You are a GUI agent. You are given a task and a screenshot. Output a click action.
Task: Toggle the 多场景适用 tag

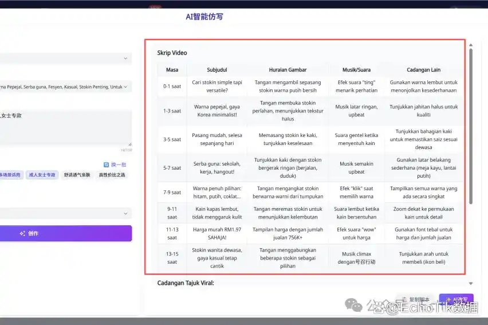pos(10,175)
